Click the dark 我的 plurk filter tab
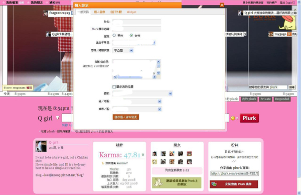301x195 pixels. pyautogui.click(x=249, y=99)
